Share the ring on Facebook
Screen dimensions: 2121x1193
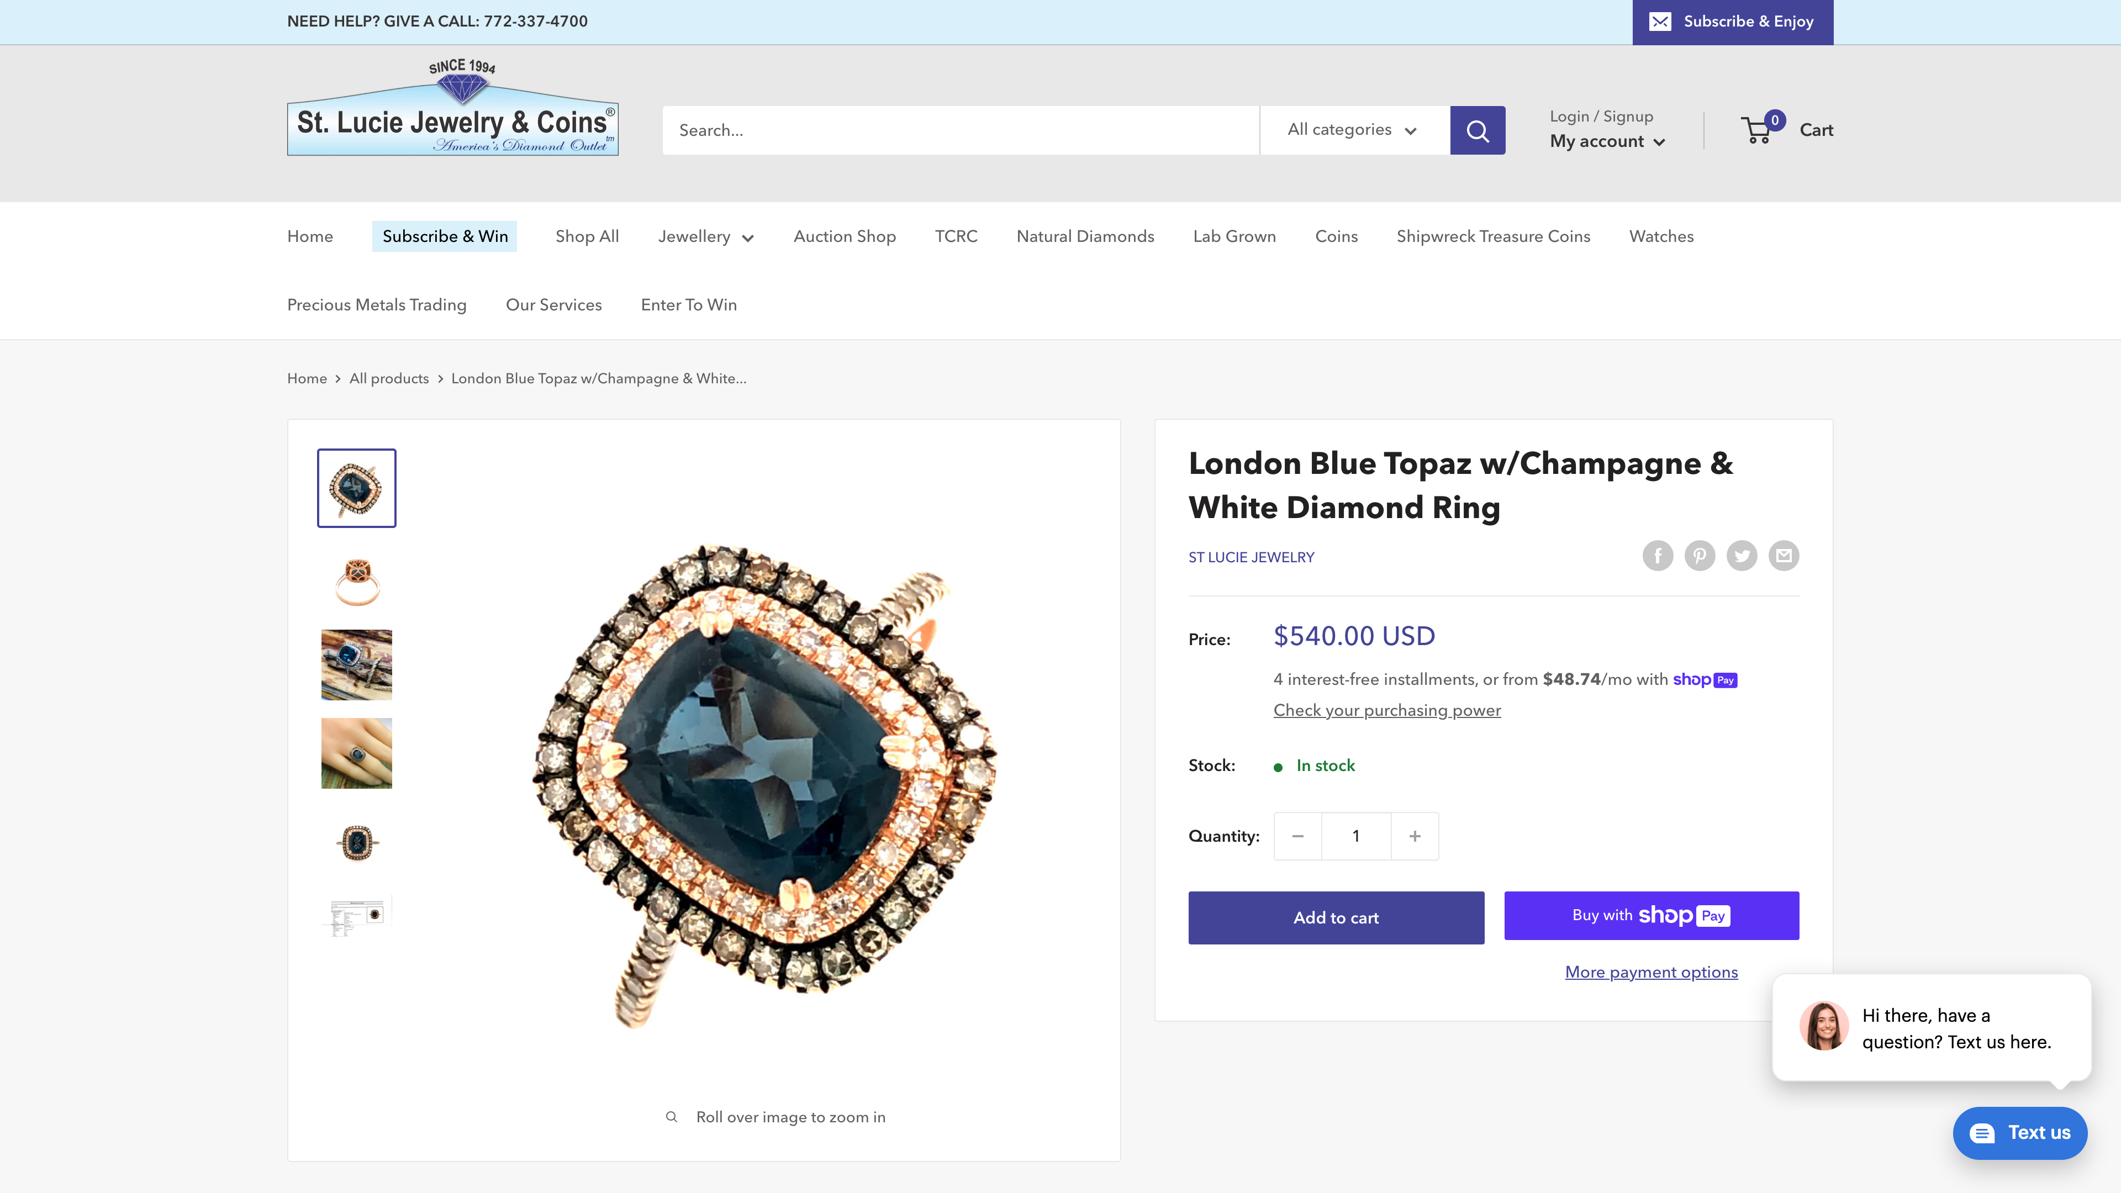[1658, 556]
